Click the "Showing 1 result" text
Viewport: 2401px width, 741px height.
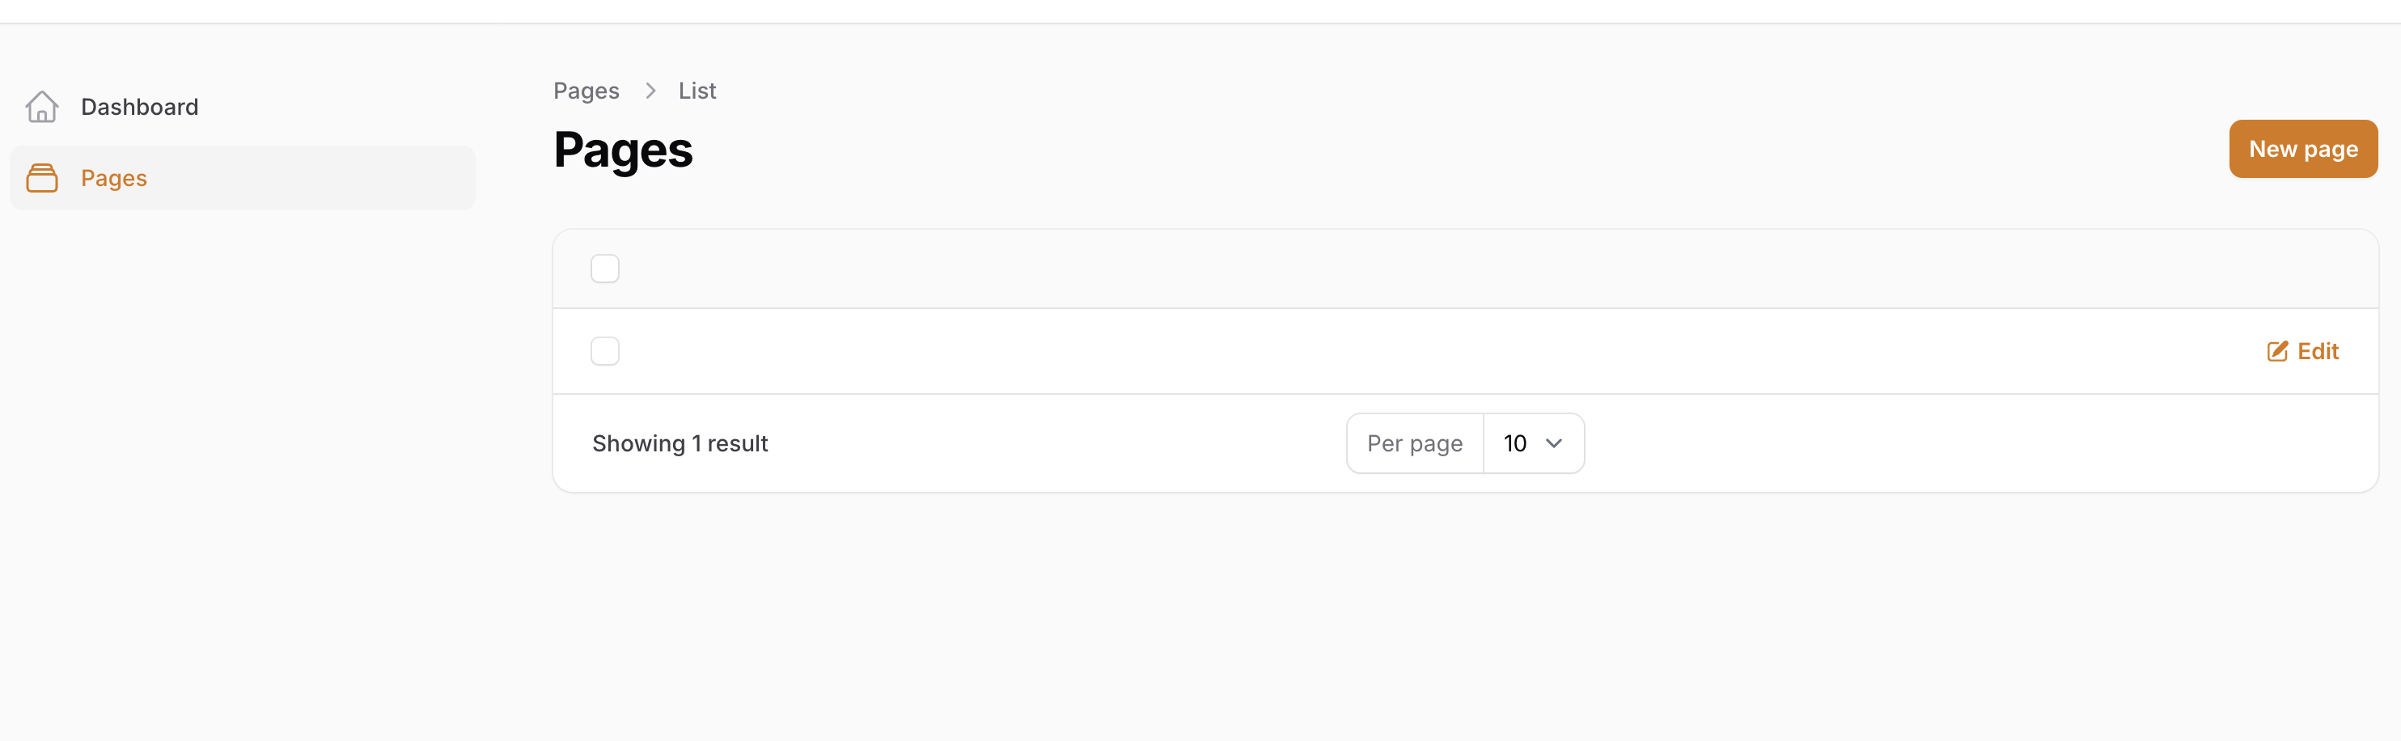(x=680, y=443)
